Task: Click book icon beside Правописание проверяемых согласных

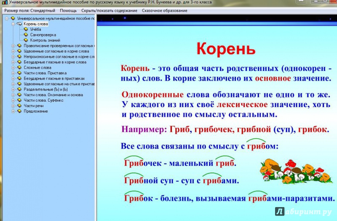Action: [19, 46]
